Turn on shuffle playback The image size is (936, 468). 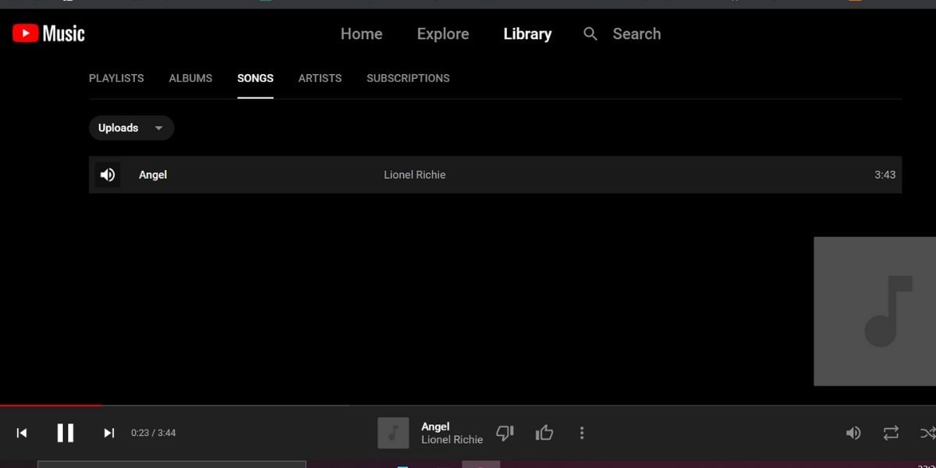click(927, 433)
